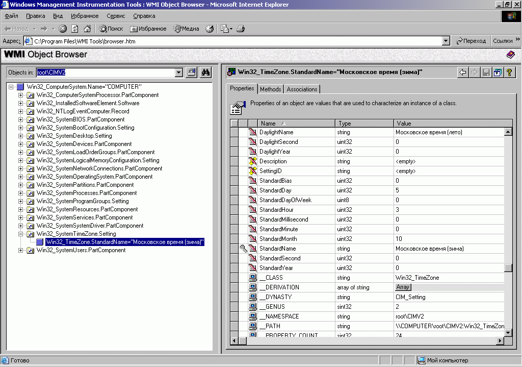Click the Forward arrow toolbar button
Image resolution: width=522 pixels, height=367 pixels.
pos(44,29)
